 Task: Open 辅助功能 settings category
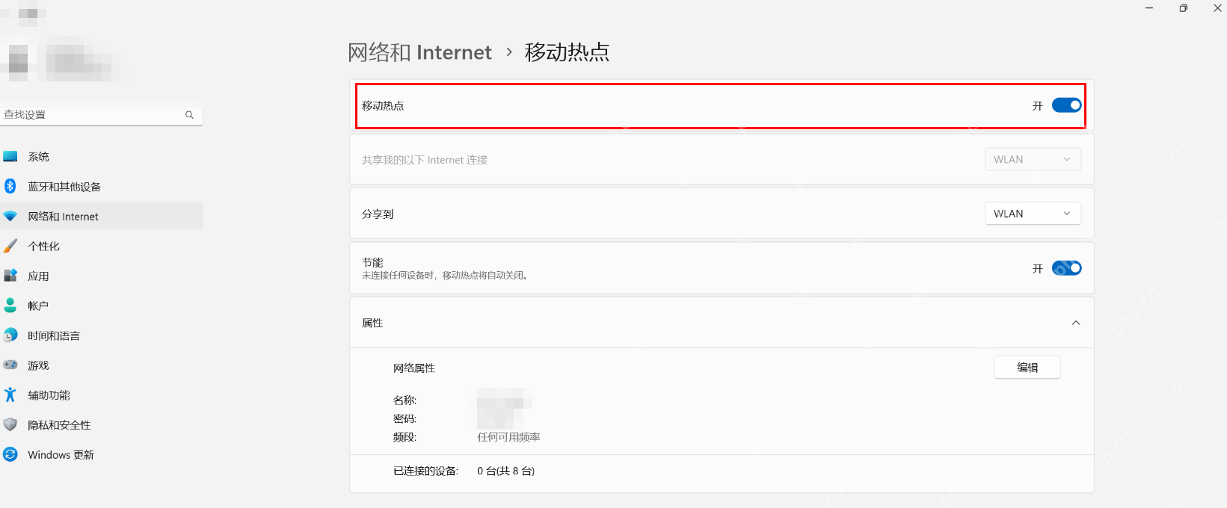click(x=102, y=395)
